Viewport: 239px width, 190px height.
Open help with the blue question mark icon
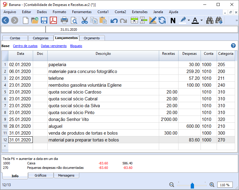pyautogui.click(x=233, y=46)
